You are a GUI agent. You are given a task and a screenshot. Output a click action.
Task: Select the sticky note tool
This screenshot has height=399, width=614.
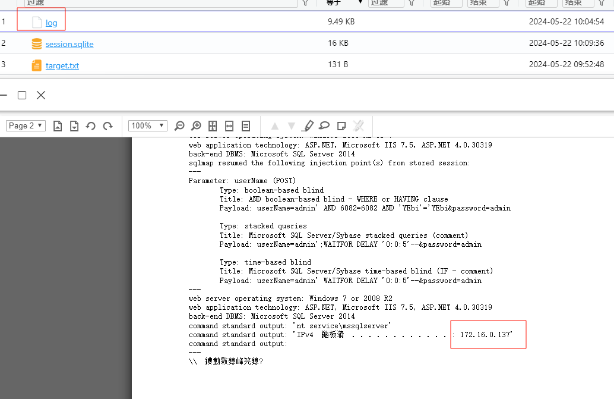(x=341, y=126)
